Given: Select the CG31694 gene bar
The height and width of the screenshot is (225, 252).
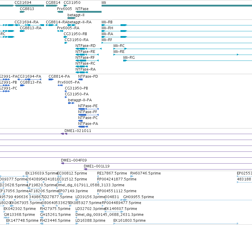Looking at the screenshot, I should (29, 6).
